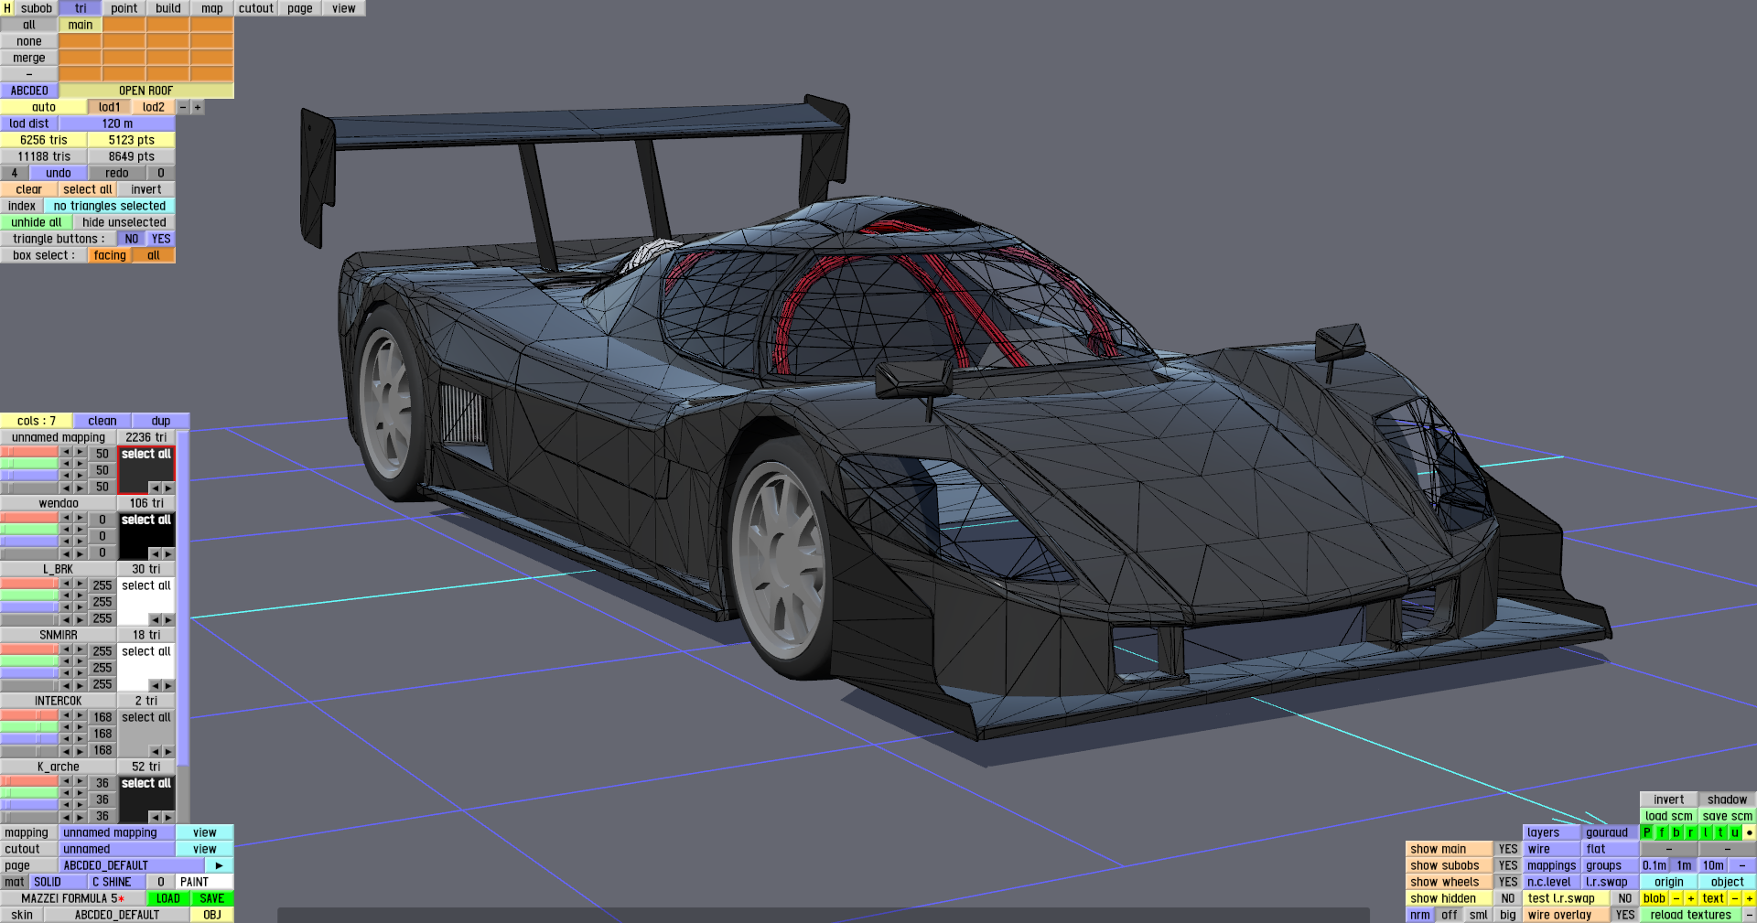Click the SOLID material type button
Viewport: 1757px width, 923px height.
click(59, 882)
